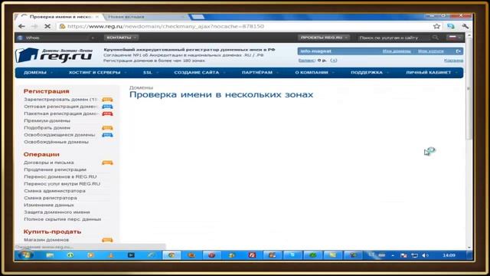Open Полное скрытие перс. данных link
Viewport: 490px width, 276px height.
point(63,219)
